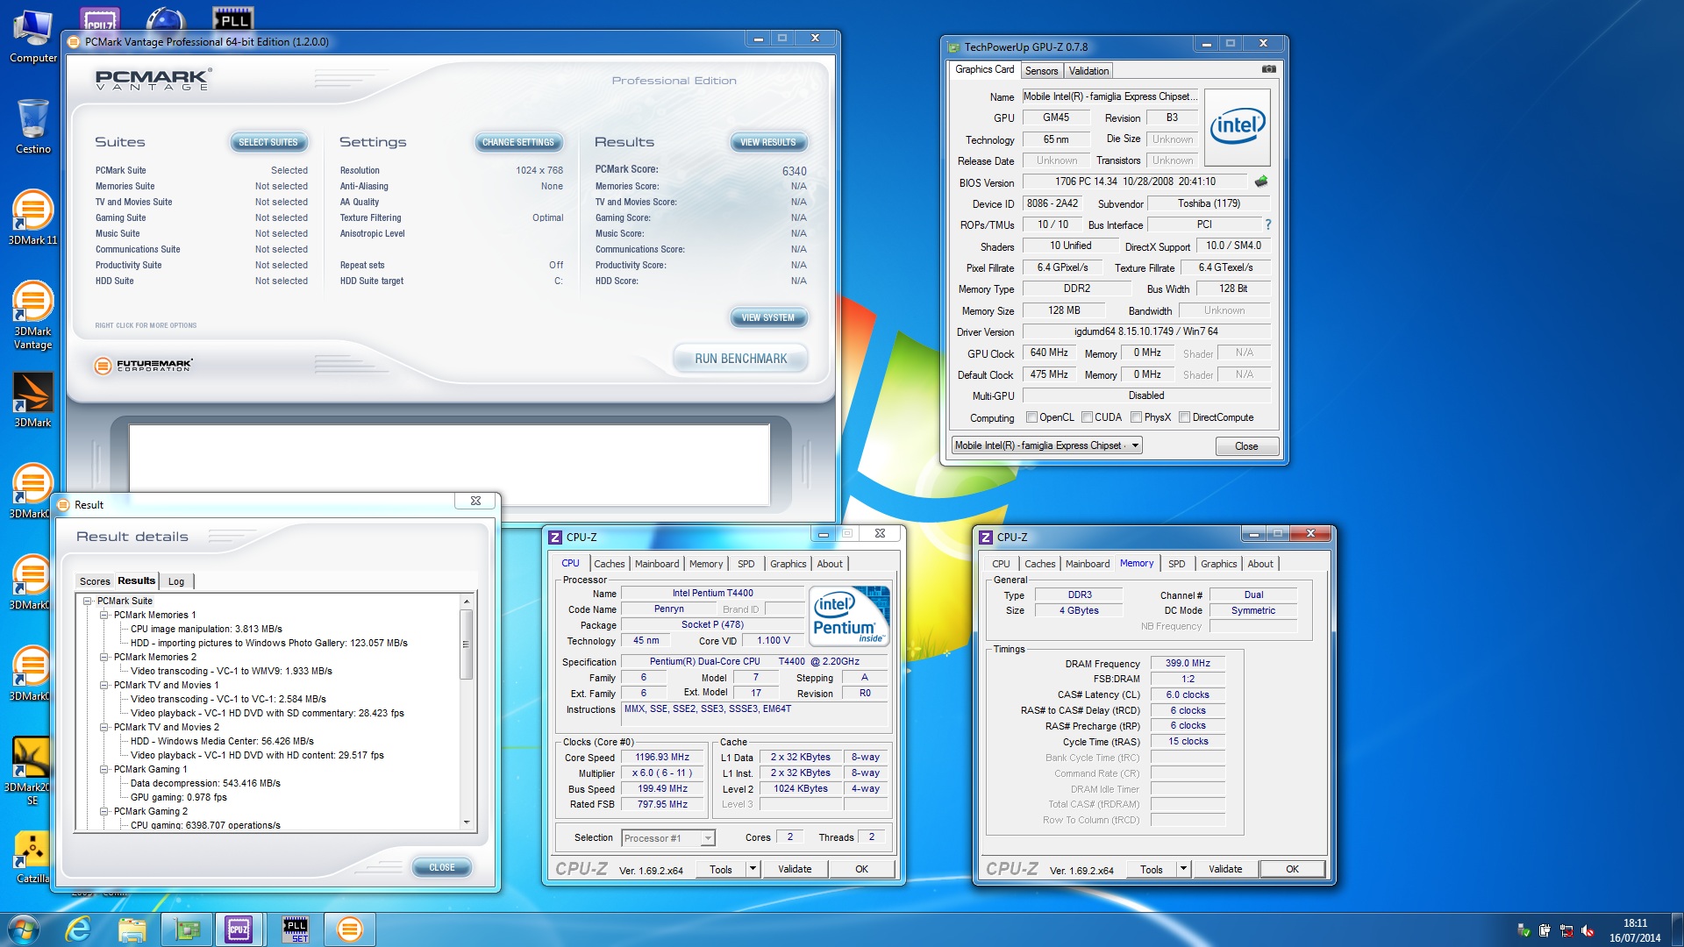Launch the 3DMark Vantage desktop shortcut

32,314
